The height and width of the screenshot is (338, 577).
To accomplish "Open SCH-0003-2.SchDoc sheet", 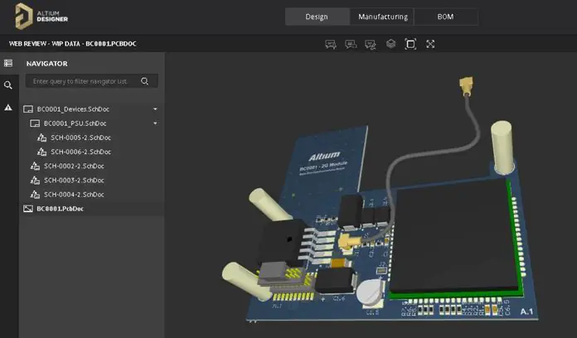I will coord(74,181).
